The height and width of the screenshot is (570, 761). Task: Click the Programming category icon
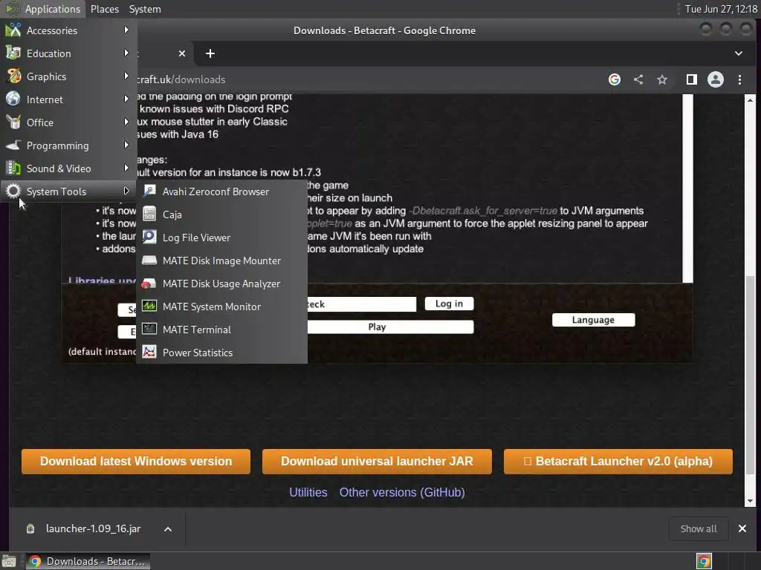pyautogui.click(x=13, y=145)
